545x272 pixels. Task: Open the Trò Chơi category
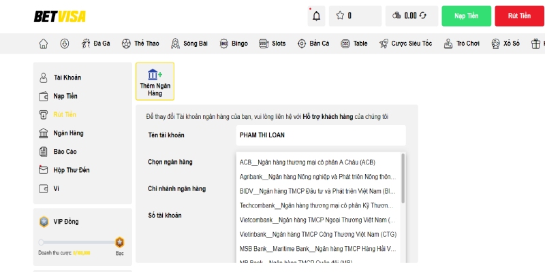[x=462, y=44]
